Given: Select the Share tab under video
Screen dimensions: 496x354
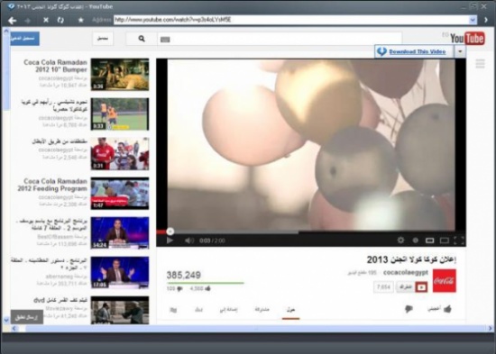Looking at the screenshot, I should coord(262,310).
